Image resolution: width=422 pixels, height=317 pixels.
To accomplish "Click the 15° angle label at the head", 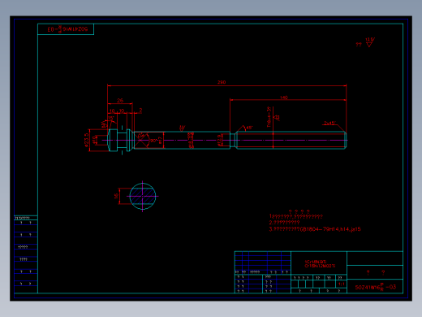I will tap(111, 118).
